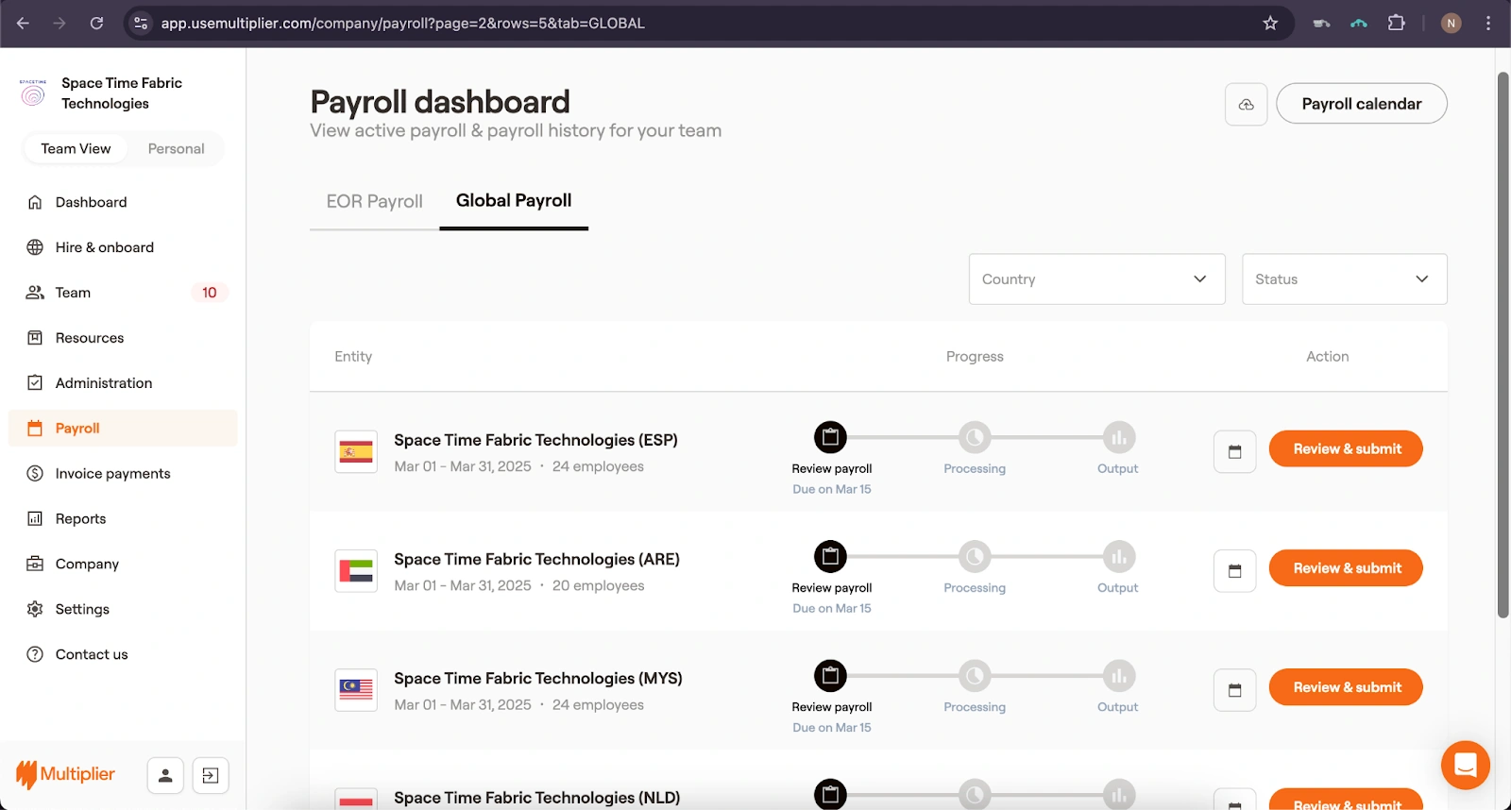1511x810 pixels.
Task: Click the Payroll calendar icon in sidebar
Action: [x=35, y=429]
